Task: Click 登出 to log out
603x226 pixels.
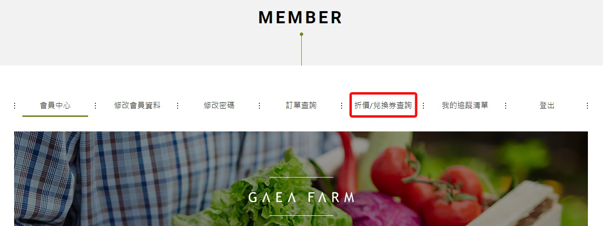Action: pyautogui.click(x=547, y=105)
